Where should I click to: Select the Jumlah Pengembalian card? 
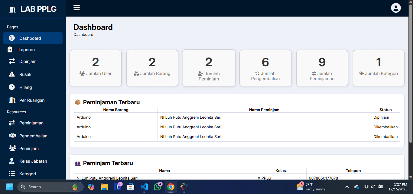(265, 68)
